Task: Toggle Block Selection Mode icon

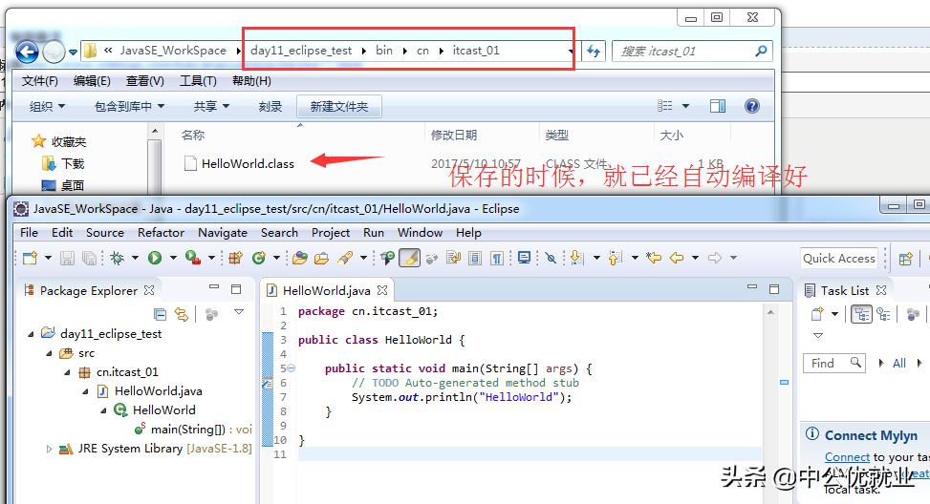Action: 475,258
